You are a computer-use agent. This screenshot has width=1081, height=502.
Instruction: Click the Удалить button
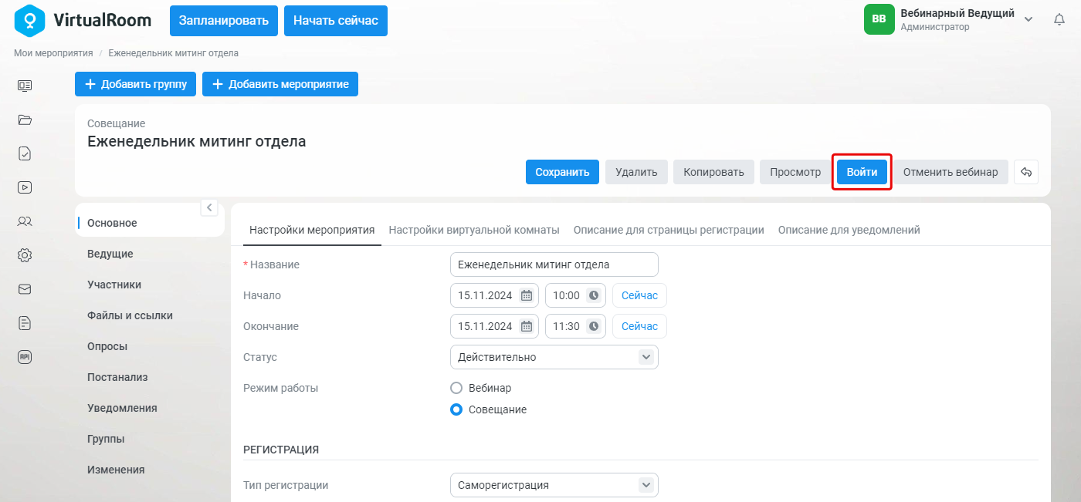click(636, 172)
